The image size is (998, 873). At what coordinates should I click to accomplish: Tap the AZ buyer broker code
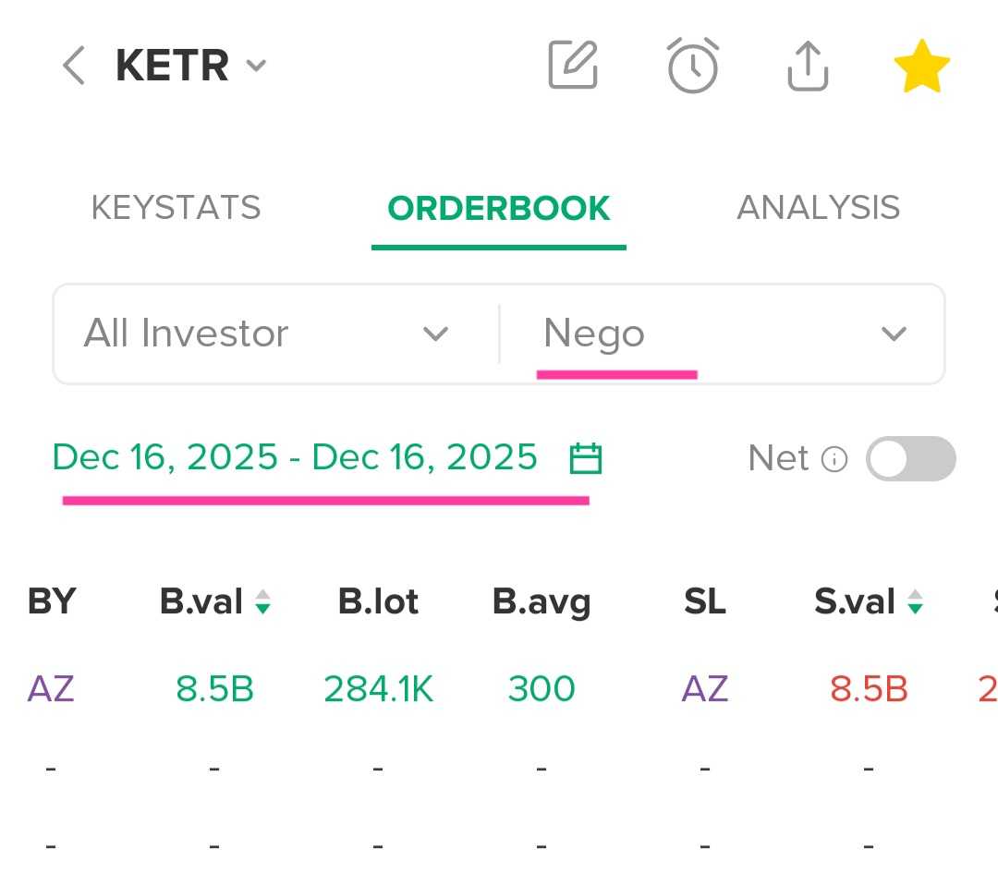[x=51, y=688]
